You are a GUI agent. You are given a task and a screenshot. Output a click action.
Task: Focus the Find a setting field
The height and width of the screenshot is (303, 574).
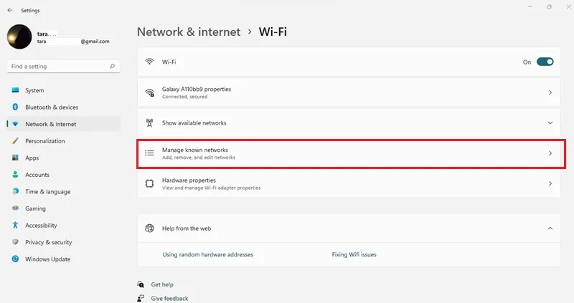point(63,66)
